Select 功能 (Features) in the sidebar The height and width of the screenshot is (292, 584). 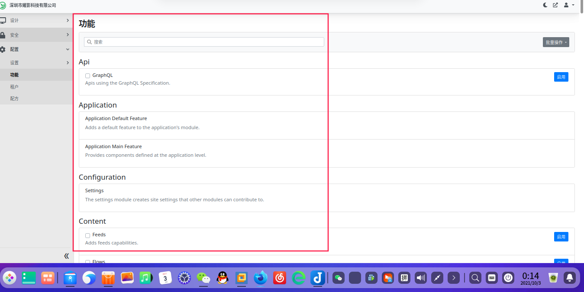coord(14,74)
